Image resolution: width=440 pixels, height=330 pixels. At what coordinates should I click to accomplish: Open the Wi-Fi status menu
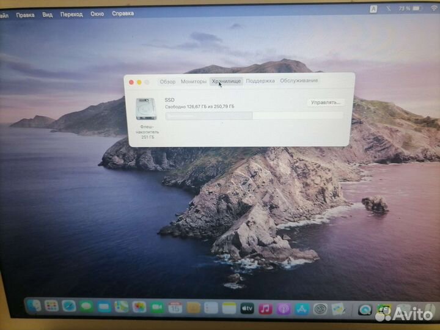click(x=435, y=9)
